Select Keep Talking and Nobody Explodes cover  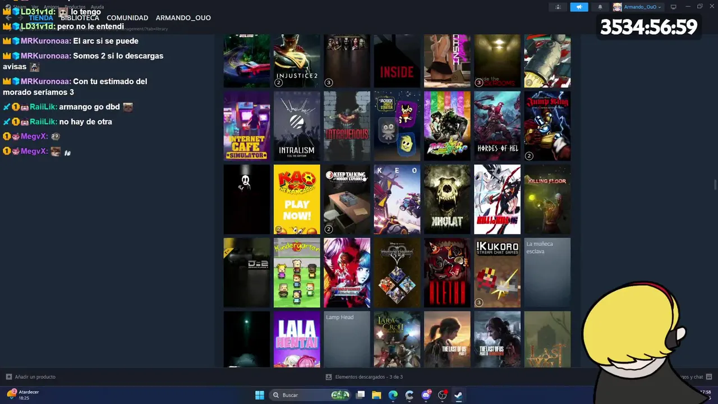[x=347, y=199]
